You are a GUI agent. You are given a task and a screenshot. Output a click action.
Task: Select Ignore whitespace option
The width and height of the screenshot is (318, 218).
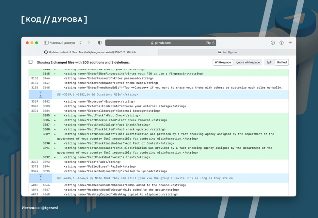click(x=248, y=62)
